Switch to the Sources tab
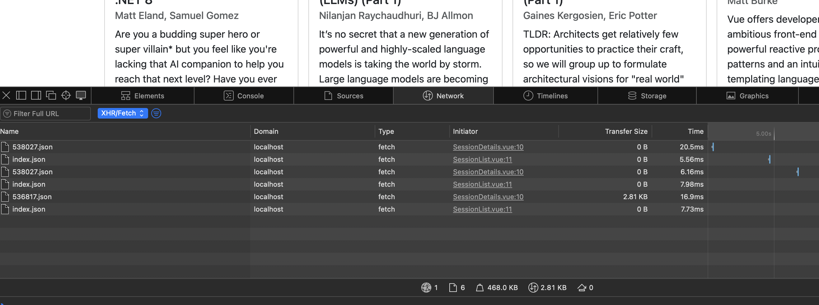819x305 pixels. click(x=343, y=96)
